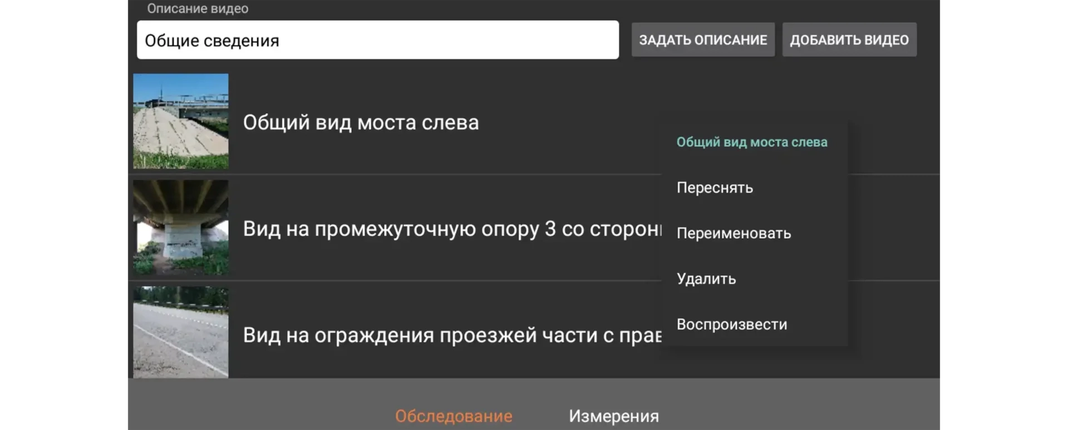This screenshot has height=430, width=1068.
Task: Select list title 'Общий вид моста слева'
Action: coord(361,122)
